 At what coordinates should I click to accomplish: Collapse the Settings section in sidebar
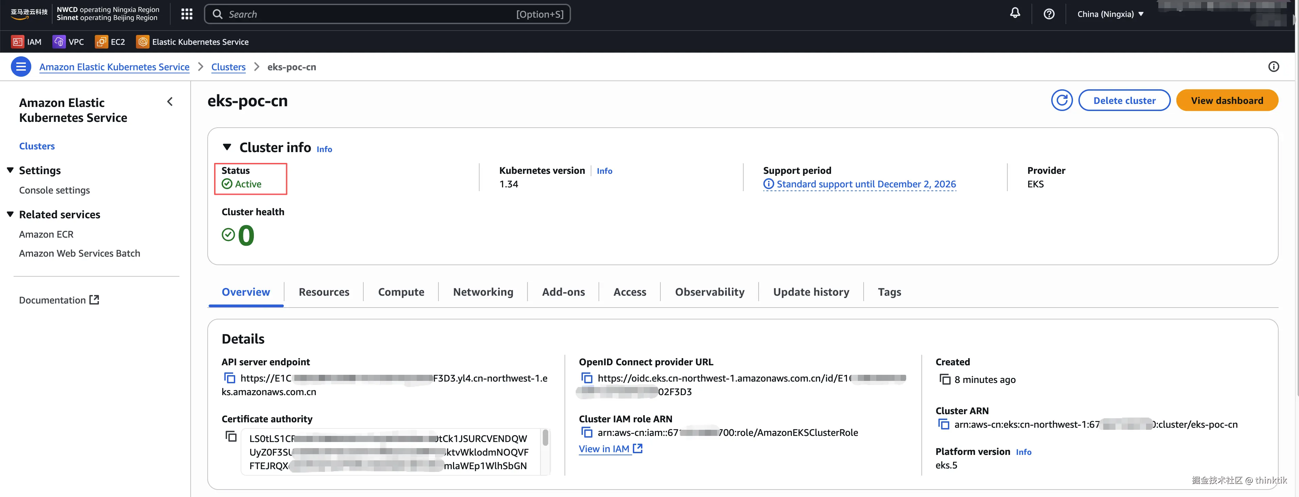tap(10, 170)
